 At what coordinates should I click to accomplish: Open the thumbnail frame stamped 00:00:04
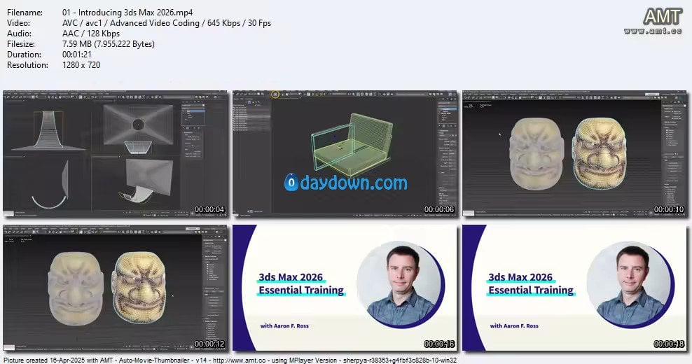116,151
